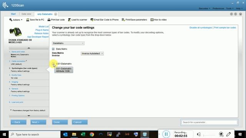Go to step 5 Imaging

tap(15, 82)
